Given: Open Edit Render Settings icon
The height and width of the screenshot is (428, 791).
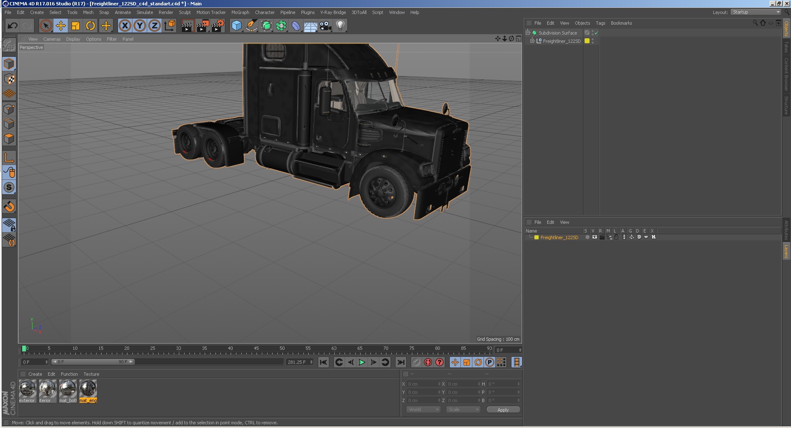Looking at the screenshot, I should (218, 26).
